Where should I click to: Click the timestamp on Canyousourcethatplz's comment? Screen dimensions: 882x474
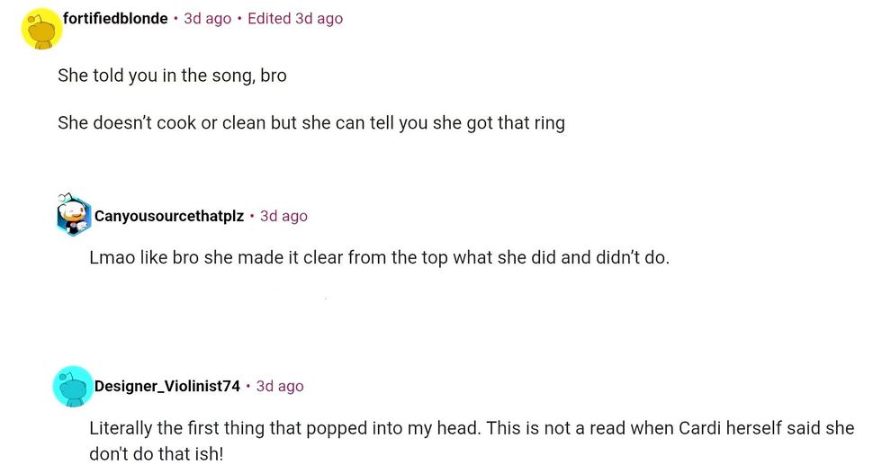tap(283, 216)
